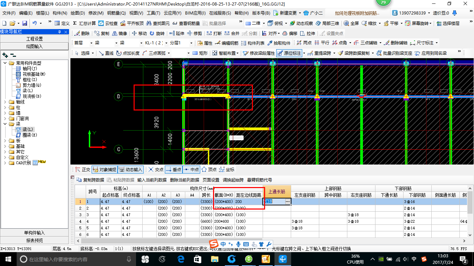Screen dimensions: 474x266
Task: Open the 工具(T) menu
Action: (x=153, y=13)
